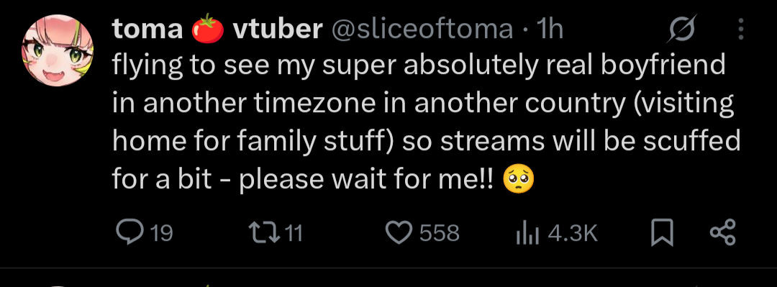Open the @sliceoftoma handle link

tap(422, 29)
